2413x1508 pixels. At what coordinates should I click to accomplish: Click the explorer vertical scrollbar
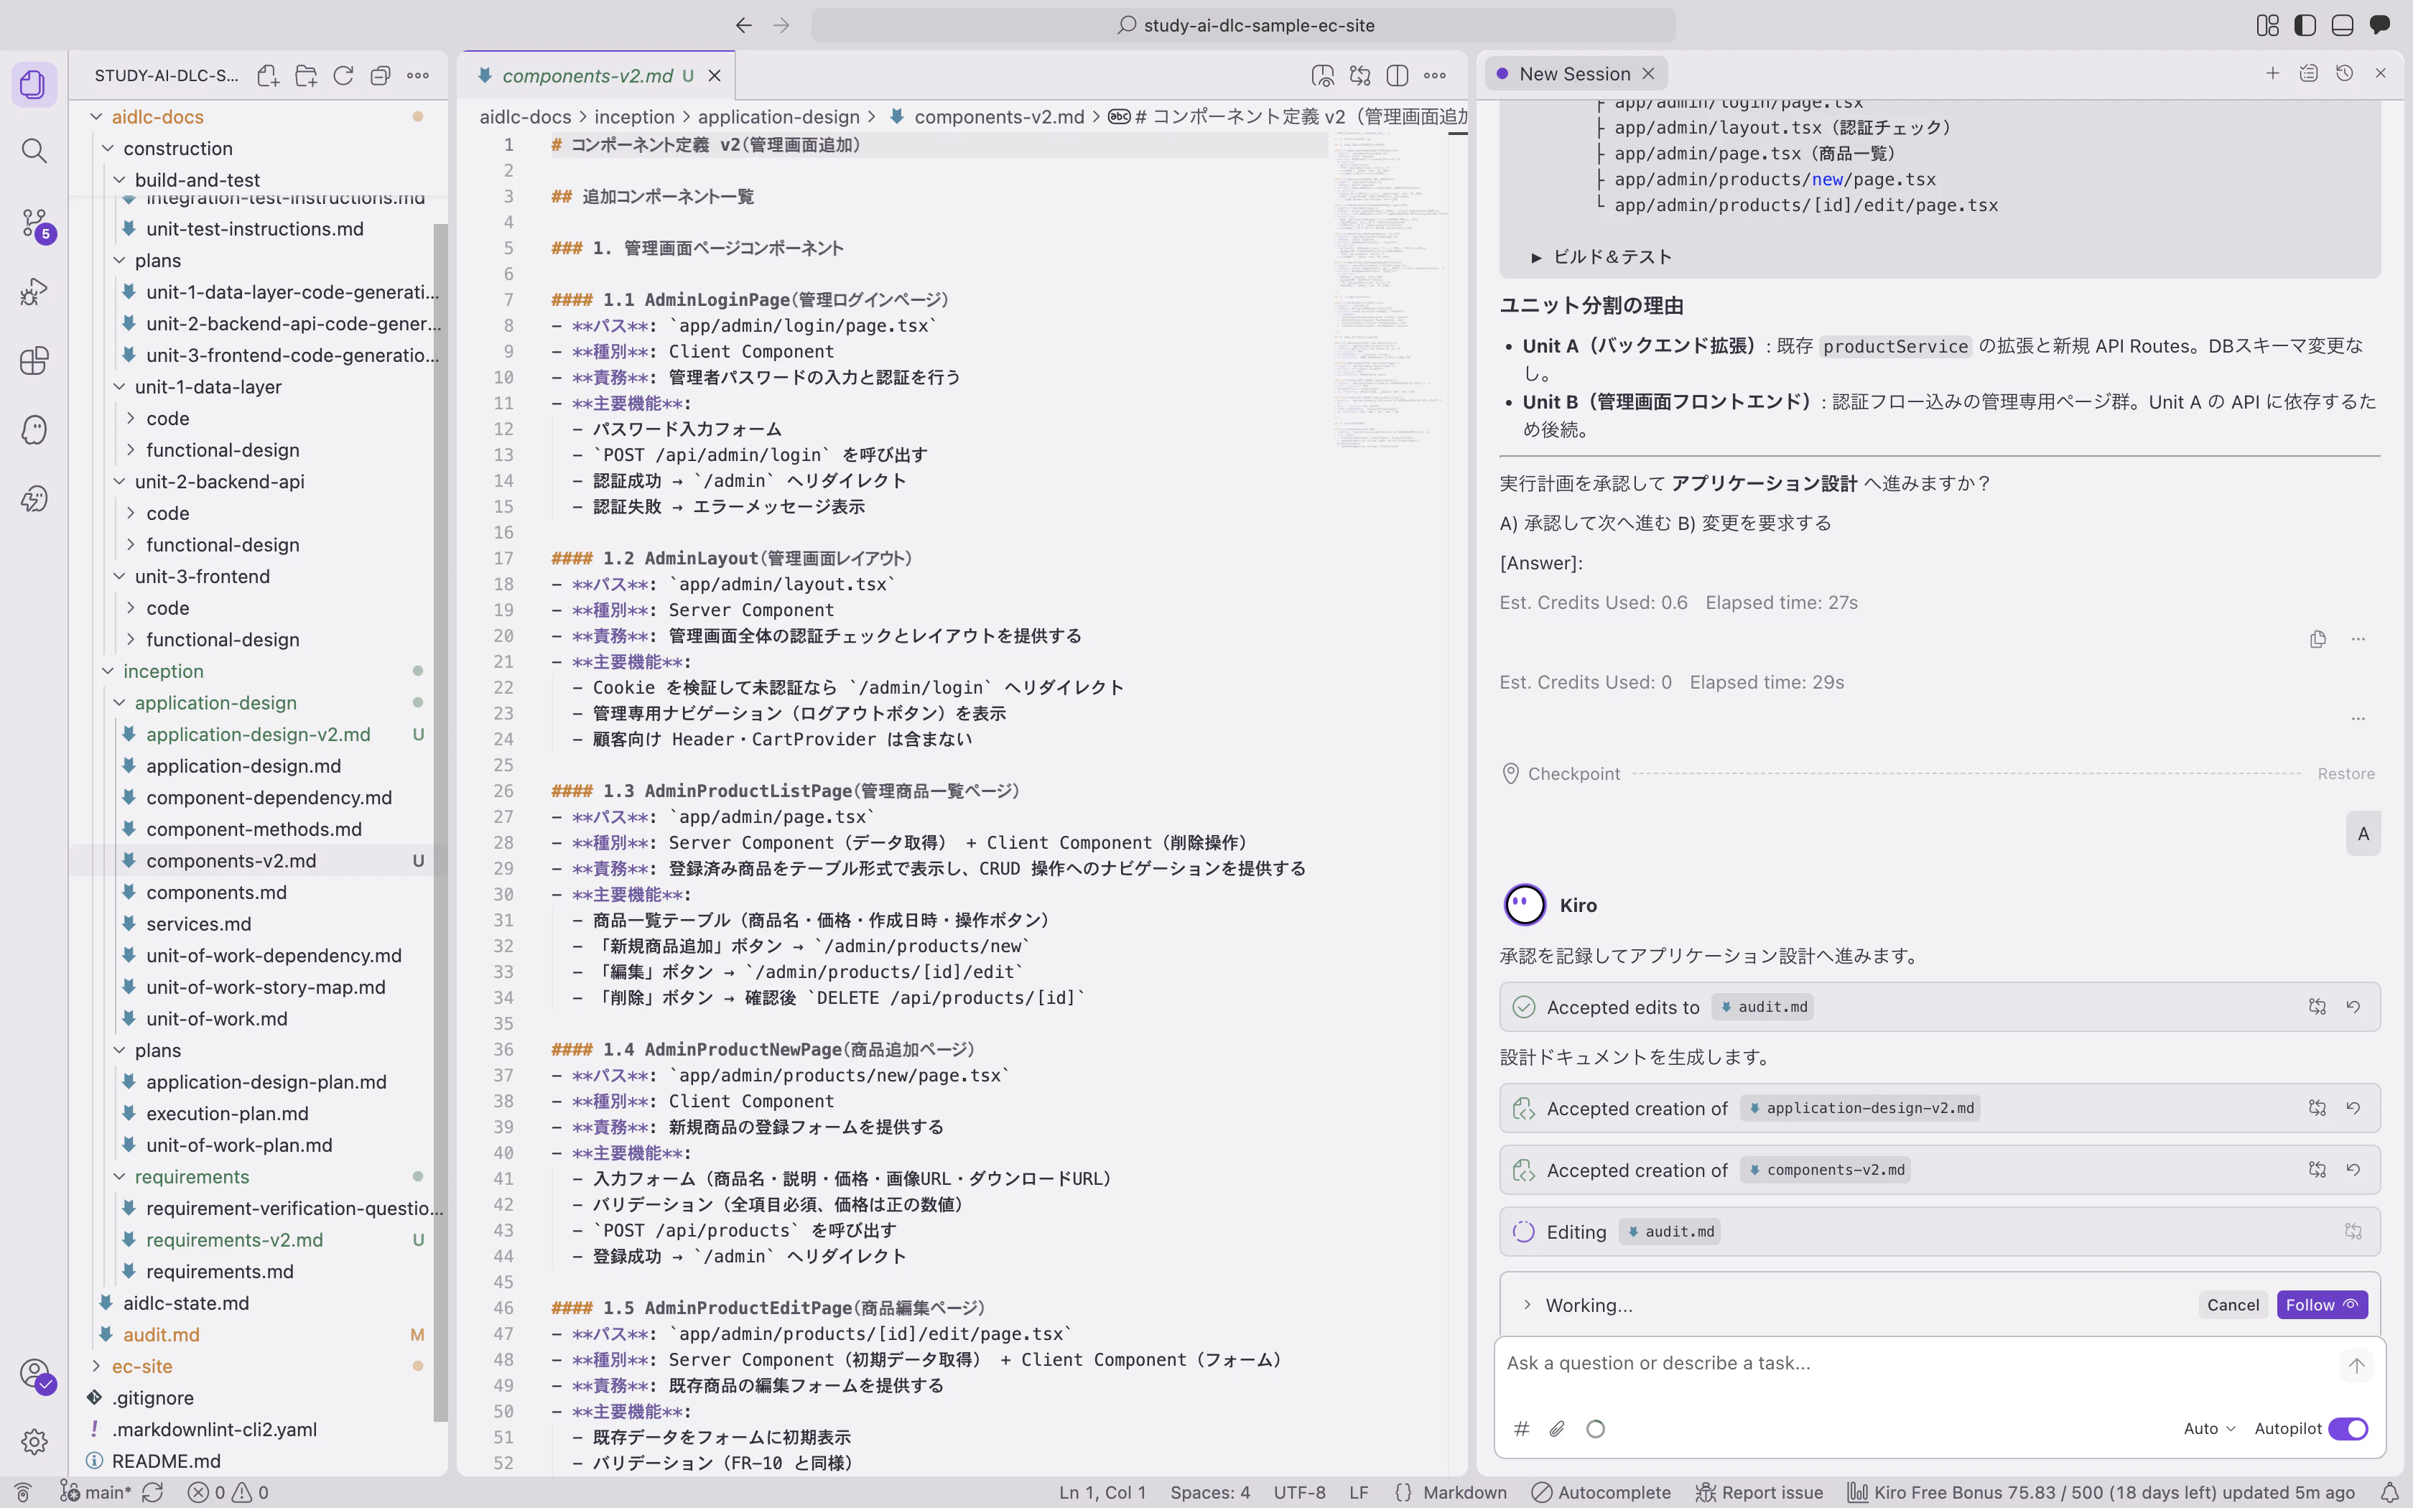point(440,823)
